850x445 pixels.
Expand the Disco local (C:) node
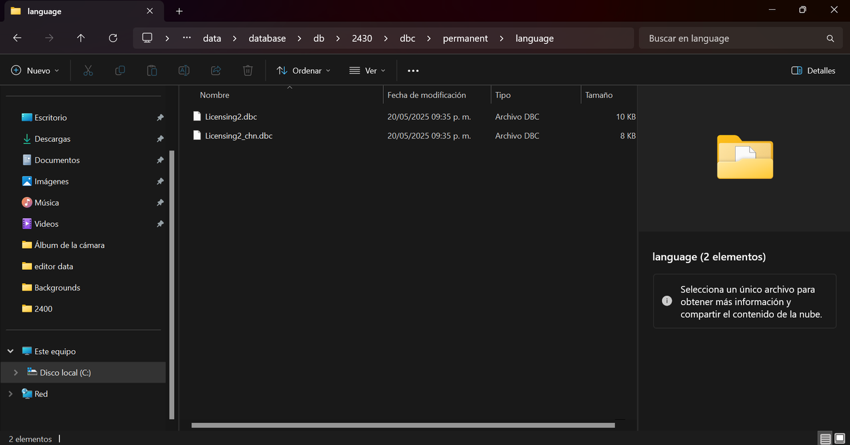click(x=16, y=373)
